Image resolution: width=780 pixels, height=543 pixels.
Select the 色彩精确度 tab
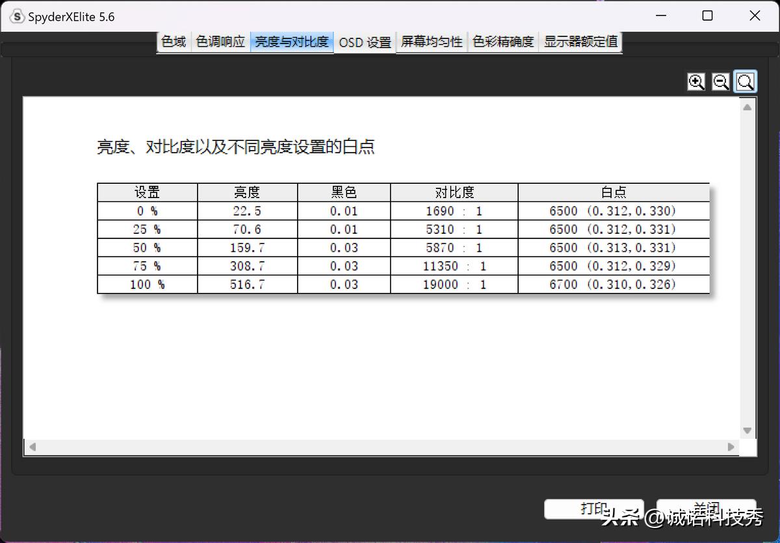503,42
